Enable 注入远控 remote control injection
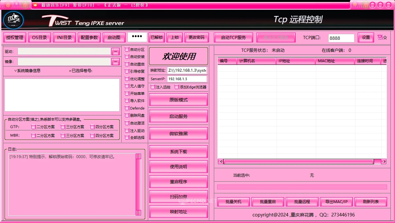This screenshot has height=223, width=395. tap(152, 87)
